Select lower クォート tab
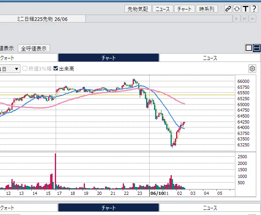Screen dimensions: 261x215 29,208
